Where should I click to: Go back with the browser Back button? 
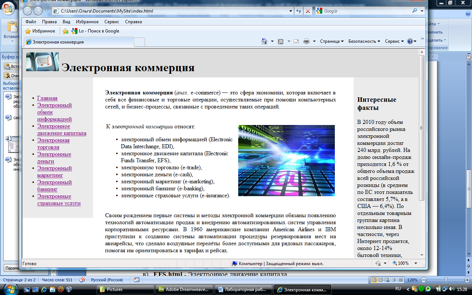[28, 11]
